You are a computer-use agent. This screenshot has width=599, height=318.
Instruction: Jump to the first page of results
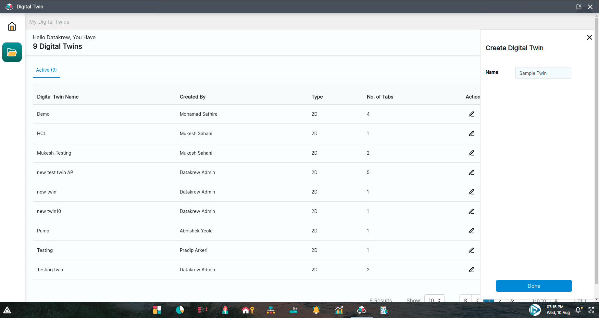pos(466,300)
